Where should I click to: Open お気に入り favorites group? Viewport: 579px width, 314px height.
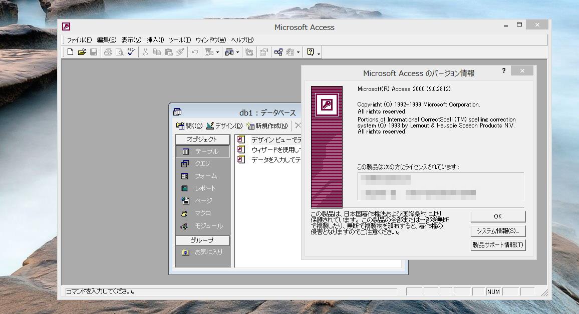pos(203,252)
